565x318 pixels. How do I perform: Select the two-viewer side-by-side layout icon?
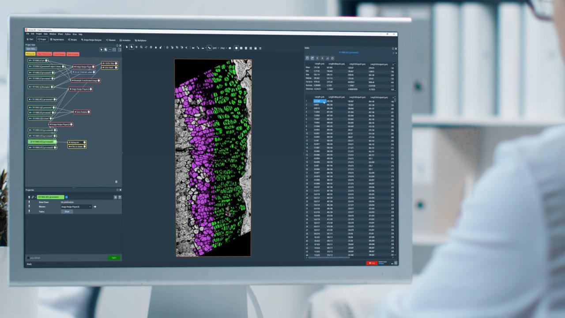[x=241, y=48]
